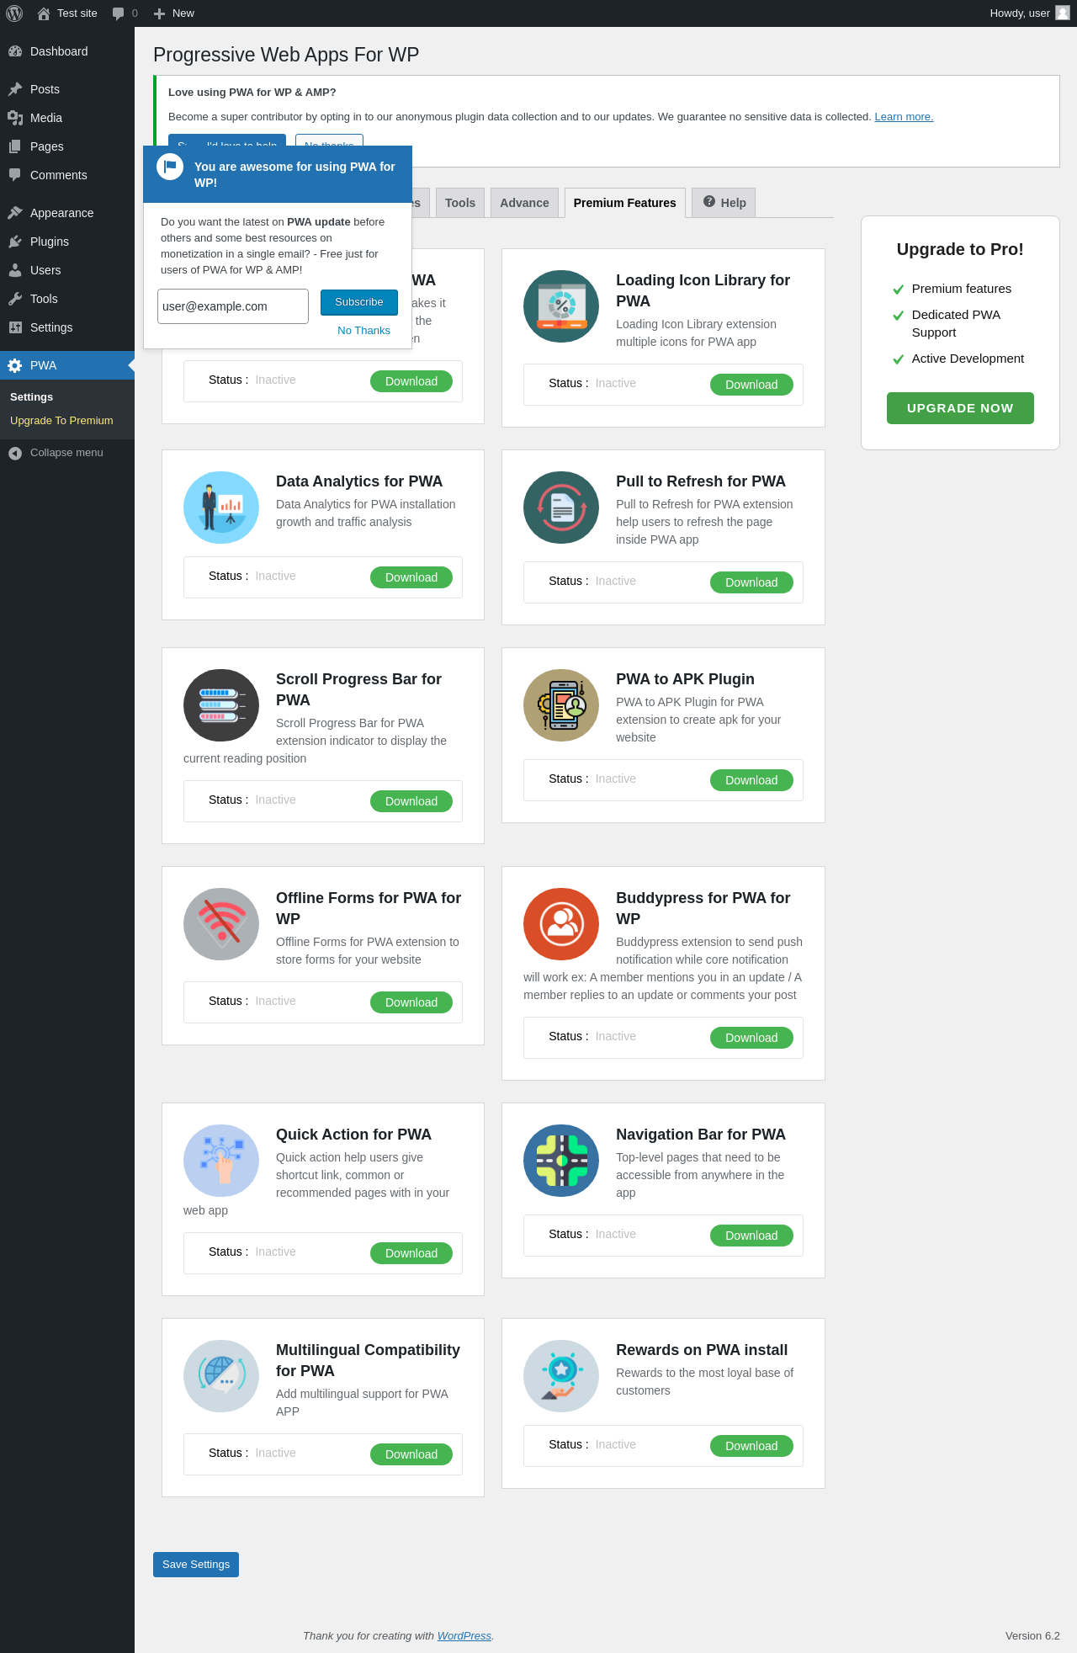Screen dimensions: 1077x1653
Task: Click the Appearance paintbrush icon
Action: (x=15, y=213)
